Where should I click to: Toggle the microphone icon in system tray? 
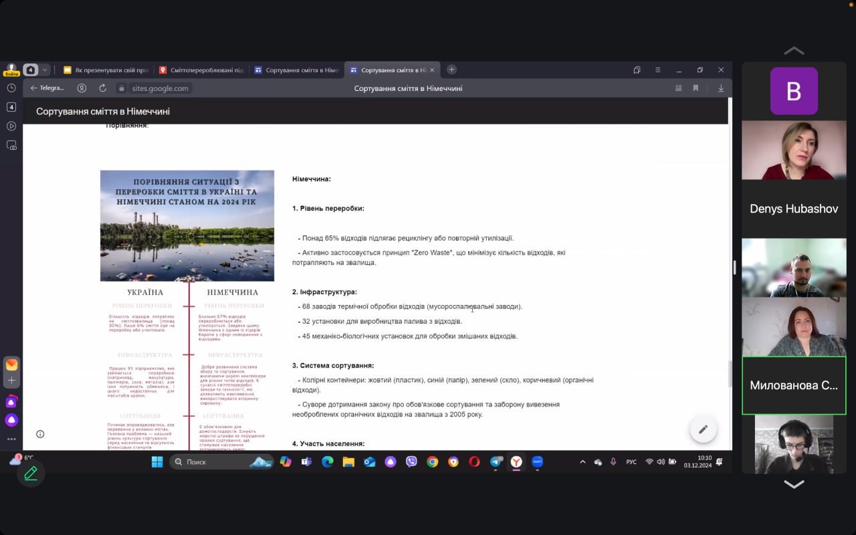613,462
